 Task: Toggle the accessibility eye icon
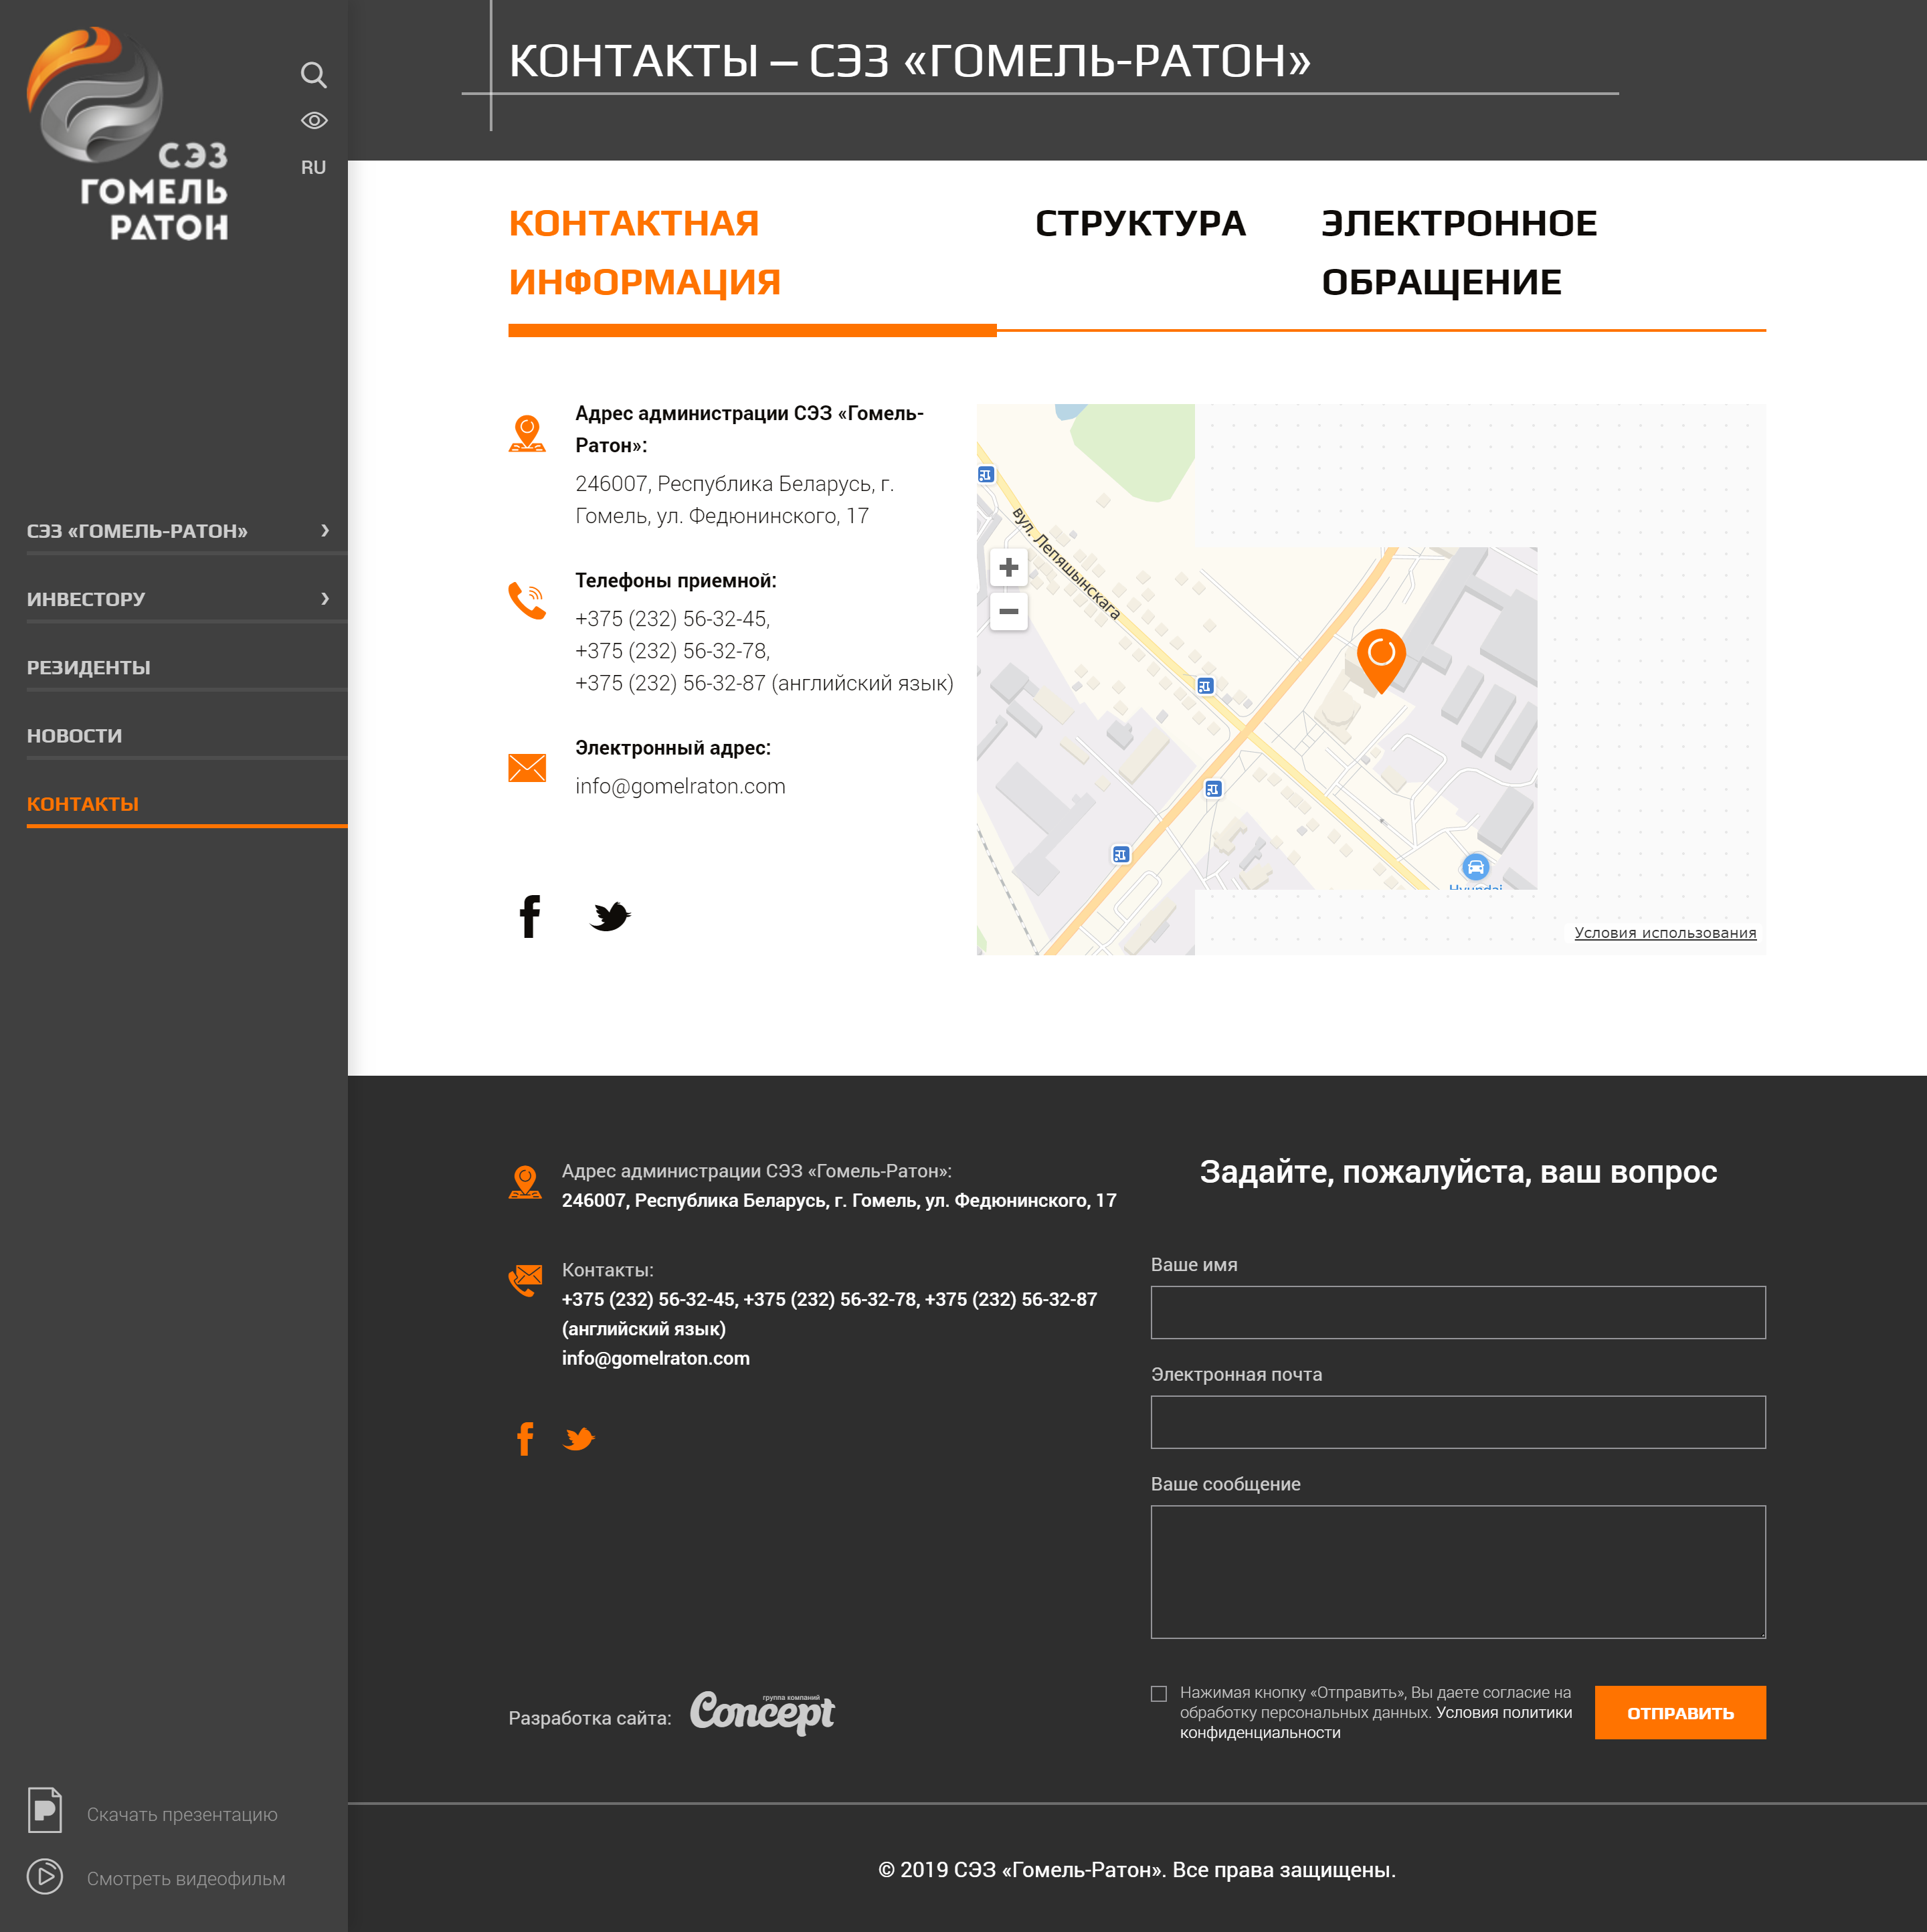pos(314,120)
